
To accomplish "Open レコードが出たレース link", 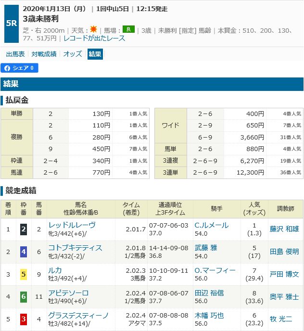I will tap(94, 38).
